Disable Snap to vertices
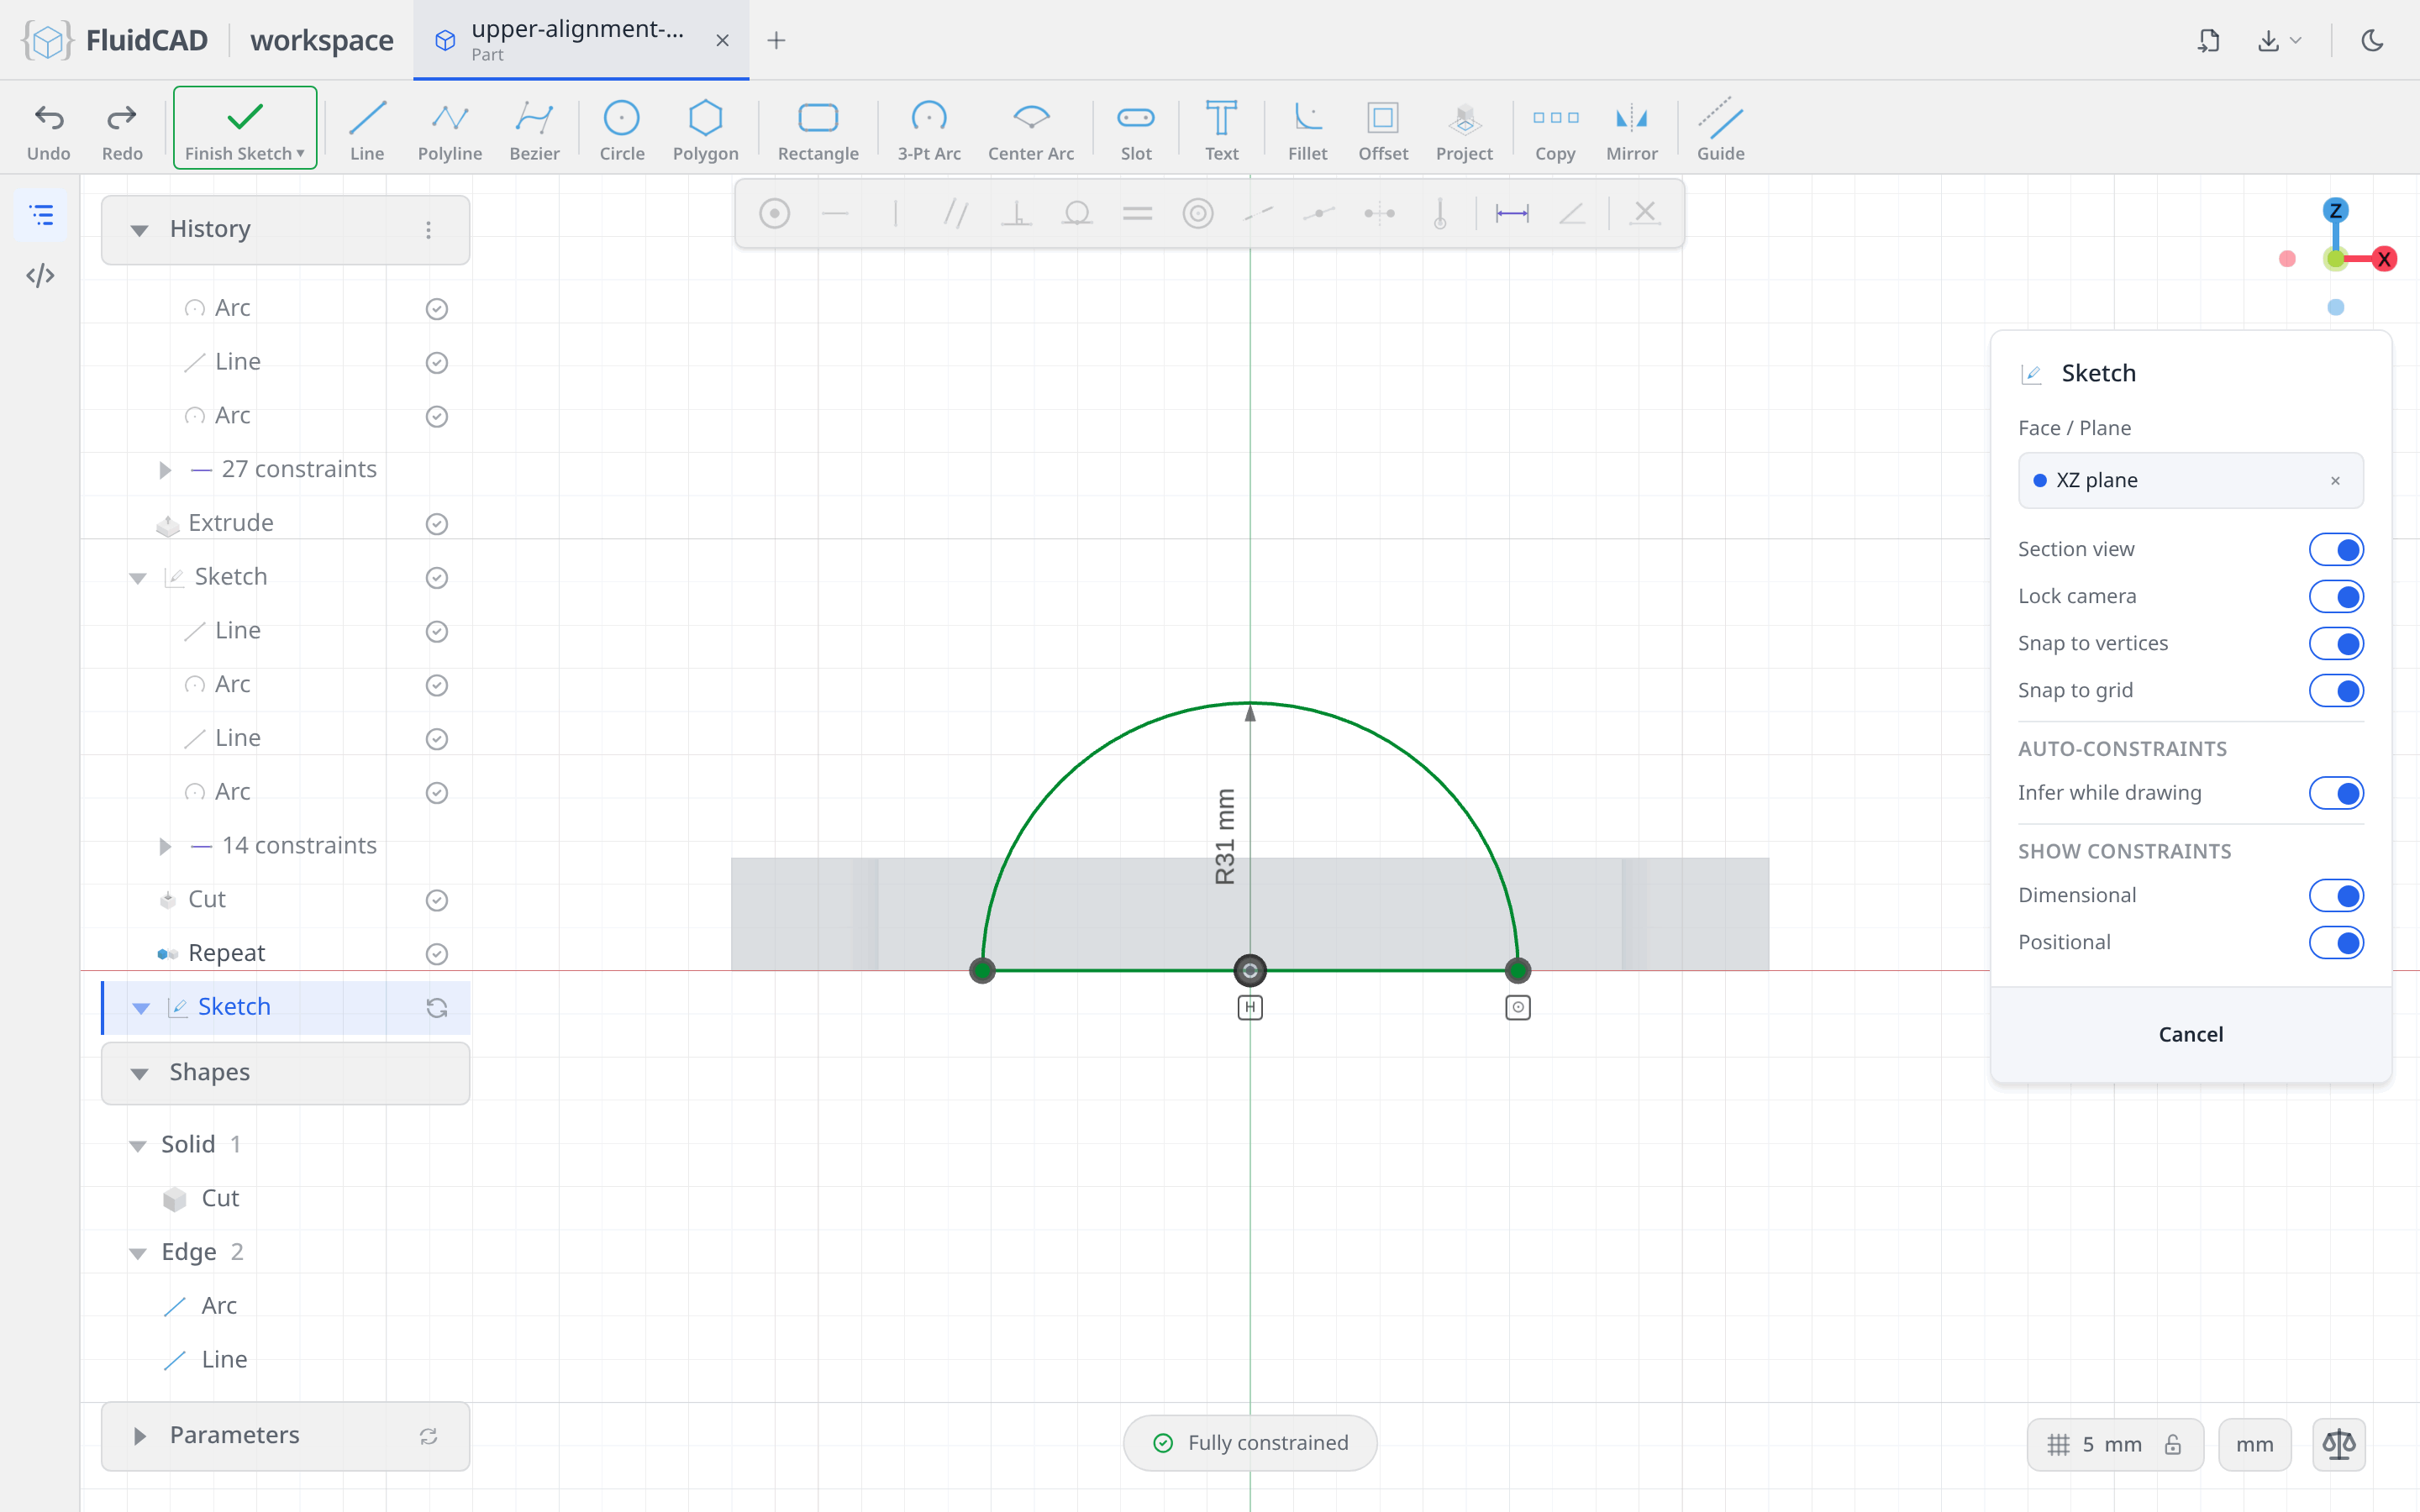Screen dimensions: 2420x1512 [2336, 643]
